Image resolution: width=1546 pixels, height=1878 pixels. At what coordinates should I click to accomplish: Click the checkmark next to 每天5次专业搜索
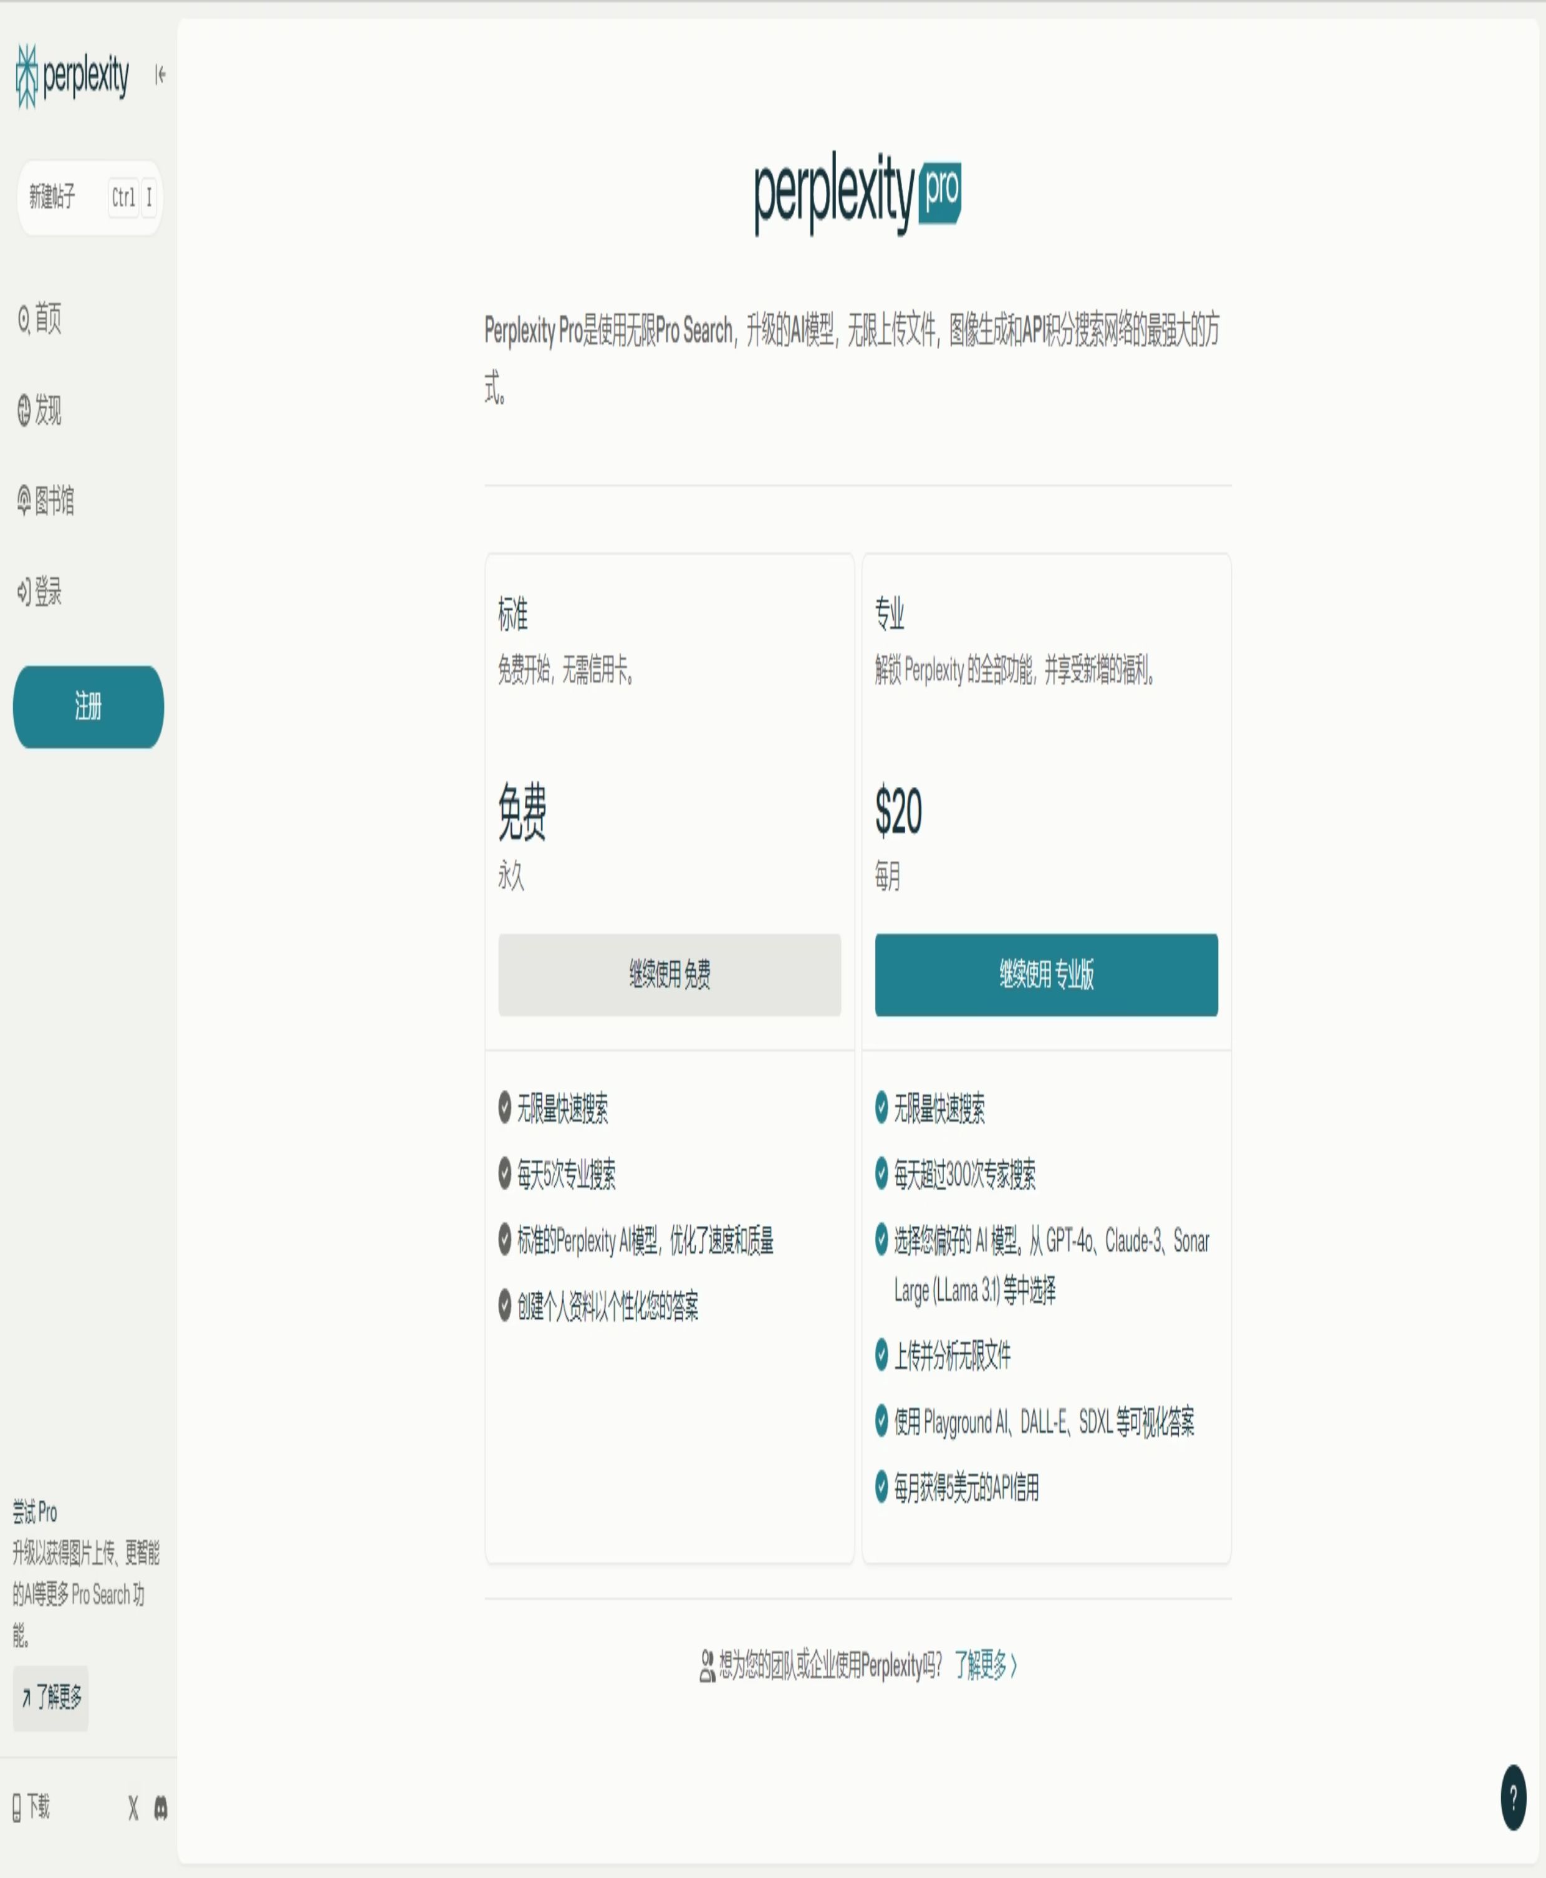pos(504,1173)
